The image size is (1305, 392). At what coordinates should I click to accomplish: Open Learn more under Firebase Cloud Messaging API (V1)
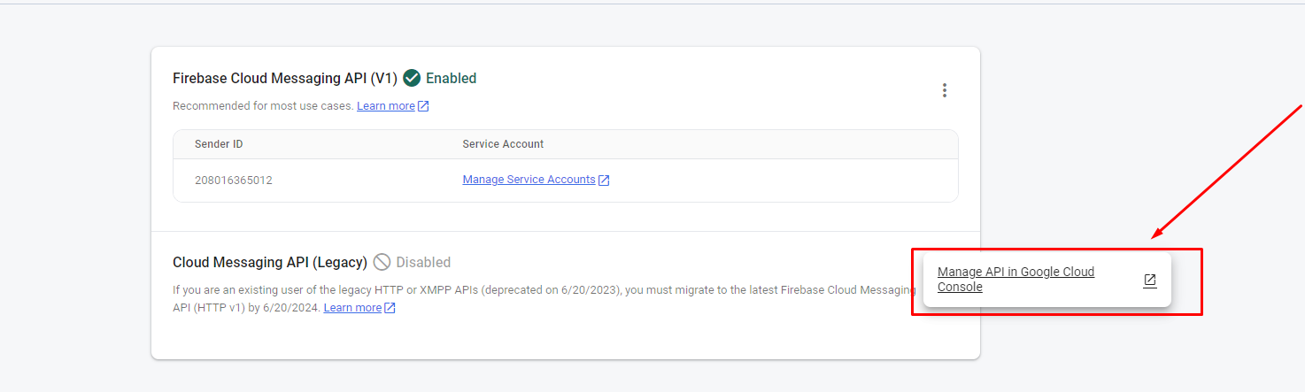386,106
